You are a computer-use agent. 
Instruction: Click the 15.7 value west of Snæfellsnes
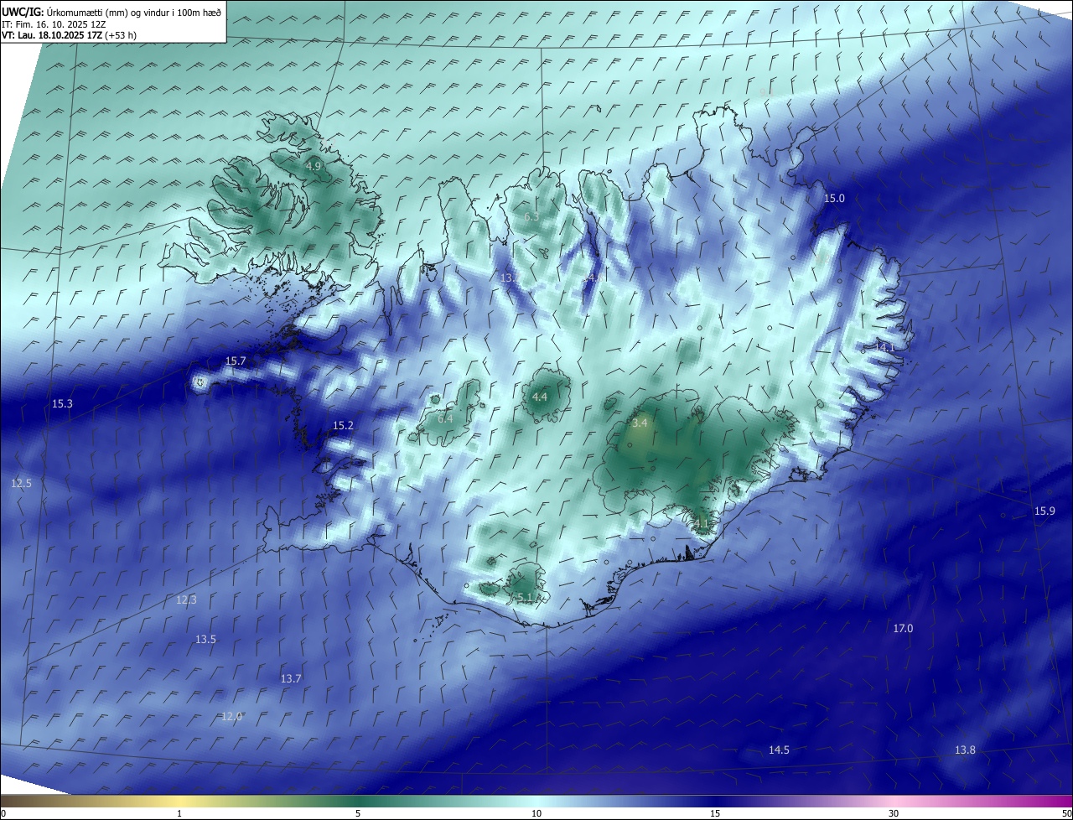(236, 361)
